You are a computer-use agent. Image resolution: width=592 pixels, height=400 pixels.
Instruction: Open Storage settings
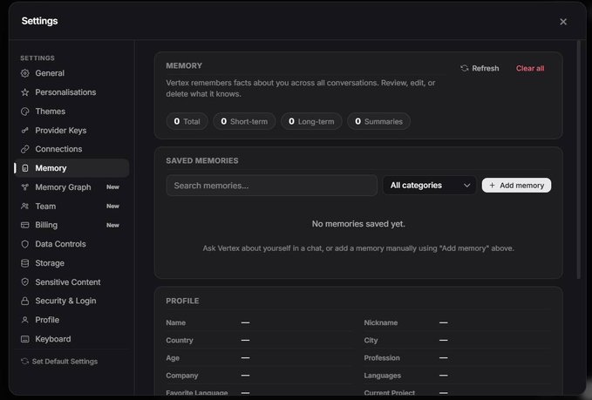71,263
